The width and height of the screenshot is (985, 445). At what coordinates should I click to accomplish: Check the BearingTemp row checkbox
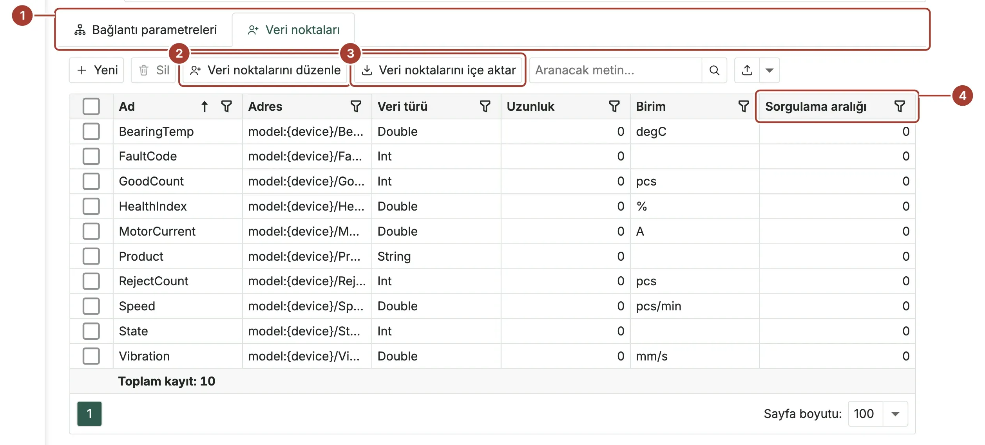point(91,132)
